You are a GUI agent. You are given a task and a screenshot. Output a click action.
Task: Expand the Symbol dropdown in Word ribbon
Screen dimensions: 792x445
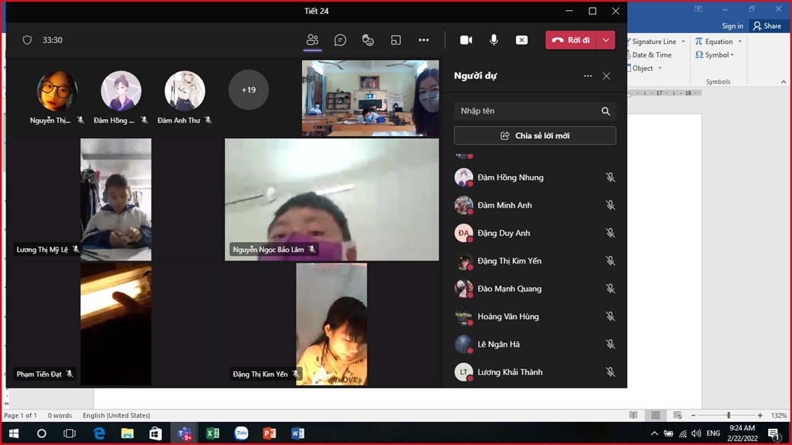pos(732,55)
